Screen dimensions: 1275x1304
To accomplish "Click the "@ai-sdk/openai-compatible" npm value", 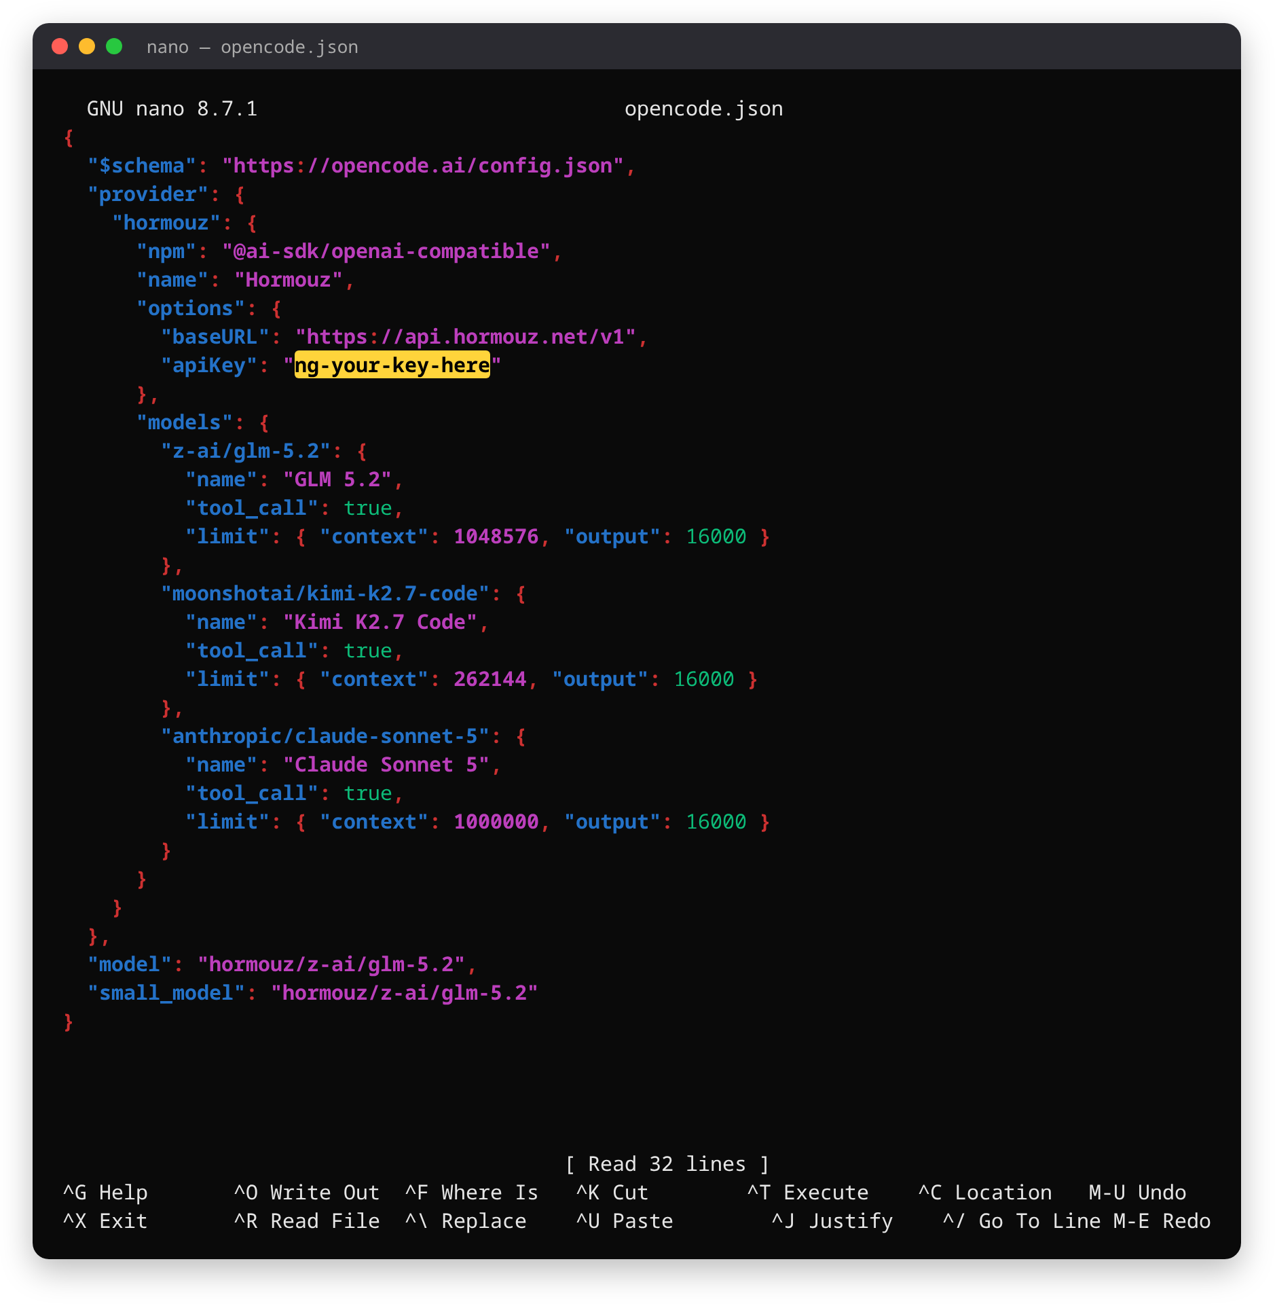I will (x=386, y=251).
